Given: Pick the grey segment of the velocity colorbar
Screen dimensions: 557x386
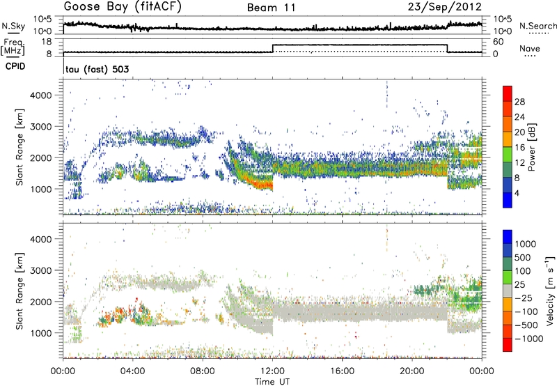Looking at the screenshot, I should click(508, 291).
